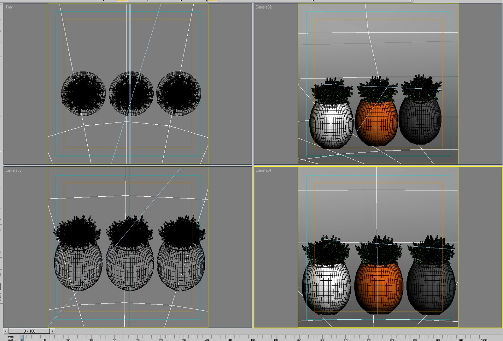Open the Camera02 viewport label menu
503x341 pixels.
click(264, 7)
